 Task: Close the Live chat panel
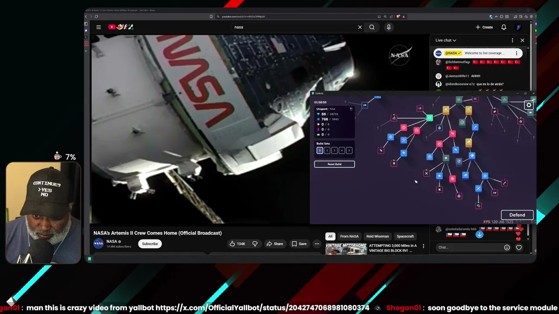(522, 40)
